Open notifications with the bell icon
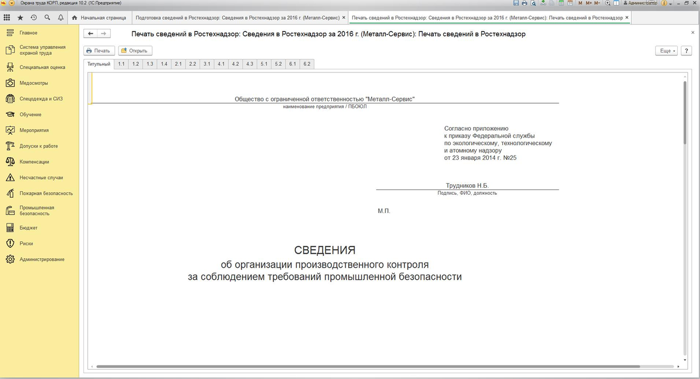 tap(61, 17)
